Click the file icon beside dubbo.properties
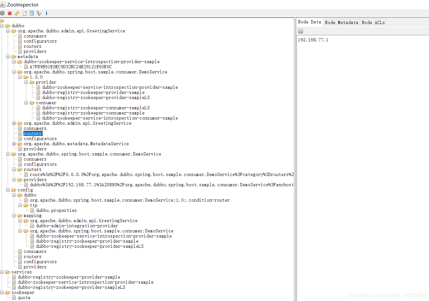429x301 pixels. tap(32, 210)
